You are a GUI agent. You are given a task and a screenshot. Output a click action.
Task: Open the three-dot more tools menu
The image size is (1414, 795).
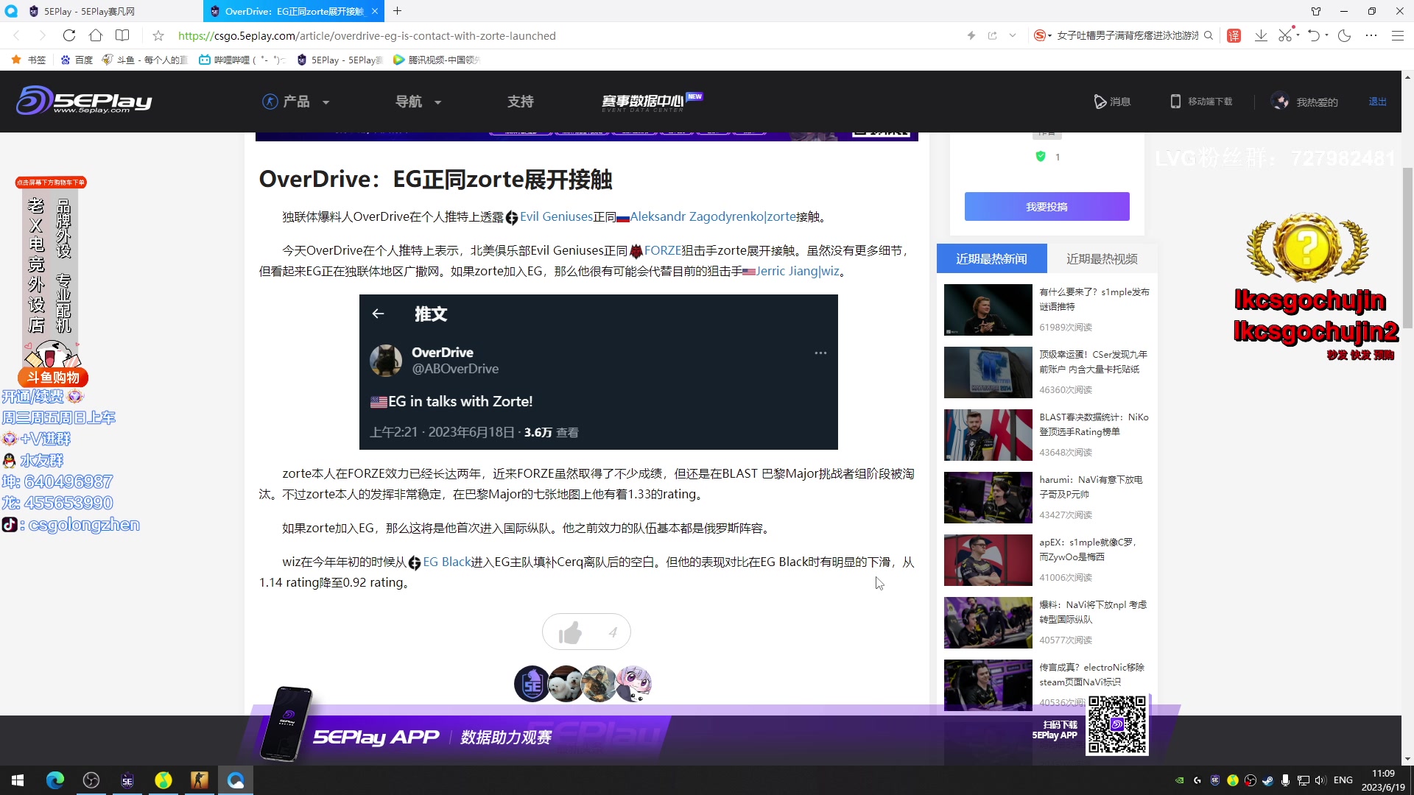coord(1371,35)
